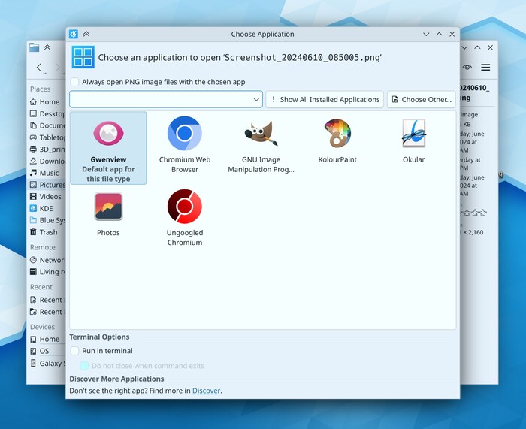Enable Run in terminal checkbox
The image size is (526, 429).
coord(75,351)
